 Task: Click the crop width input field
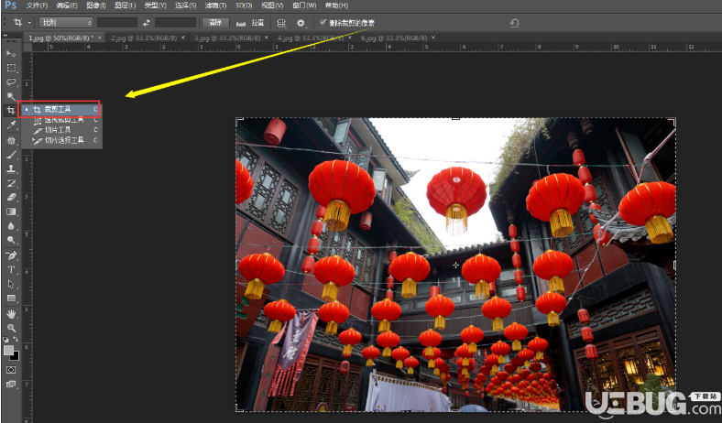117,22
